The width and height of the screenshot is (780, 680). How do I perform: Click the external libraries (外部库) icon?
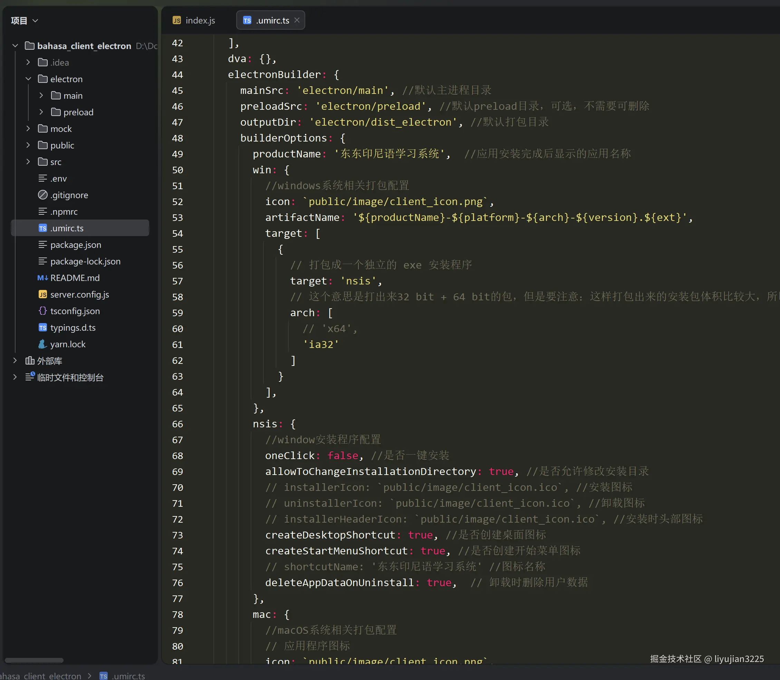(30, 360)
